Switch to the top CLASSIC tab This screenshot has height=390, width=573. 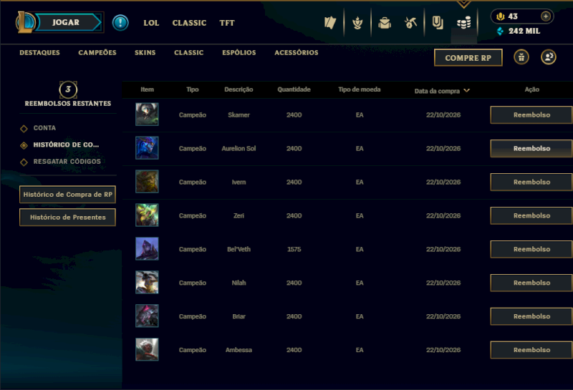(189, 23)
